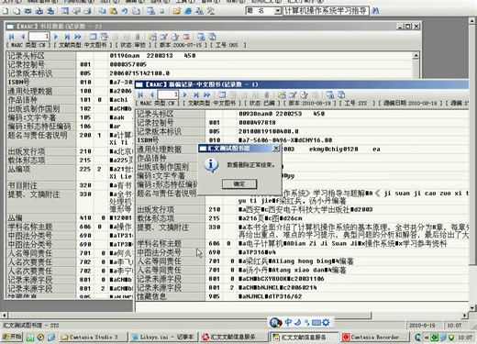477x344 pixels.
Task: Go to next record in 书目数据 window
Action: pos(56,37)
